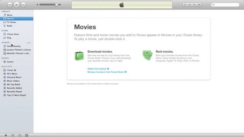Click the green Rent movies ticket icon

click(147, 55)
